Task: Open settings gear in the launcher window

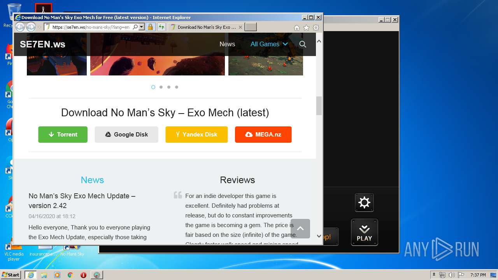Action: tap(364, 202)
